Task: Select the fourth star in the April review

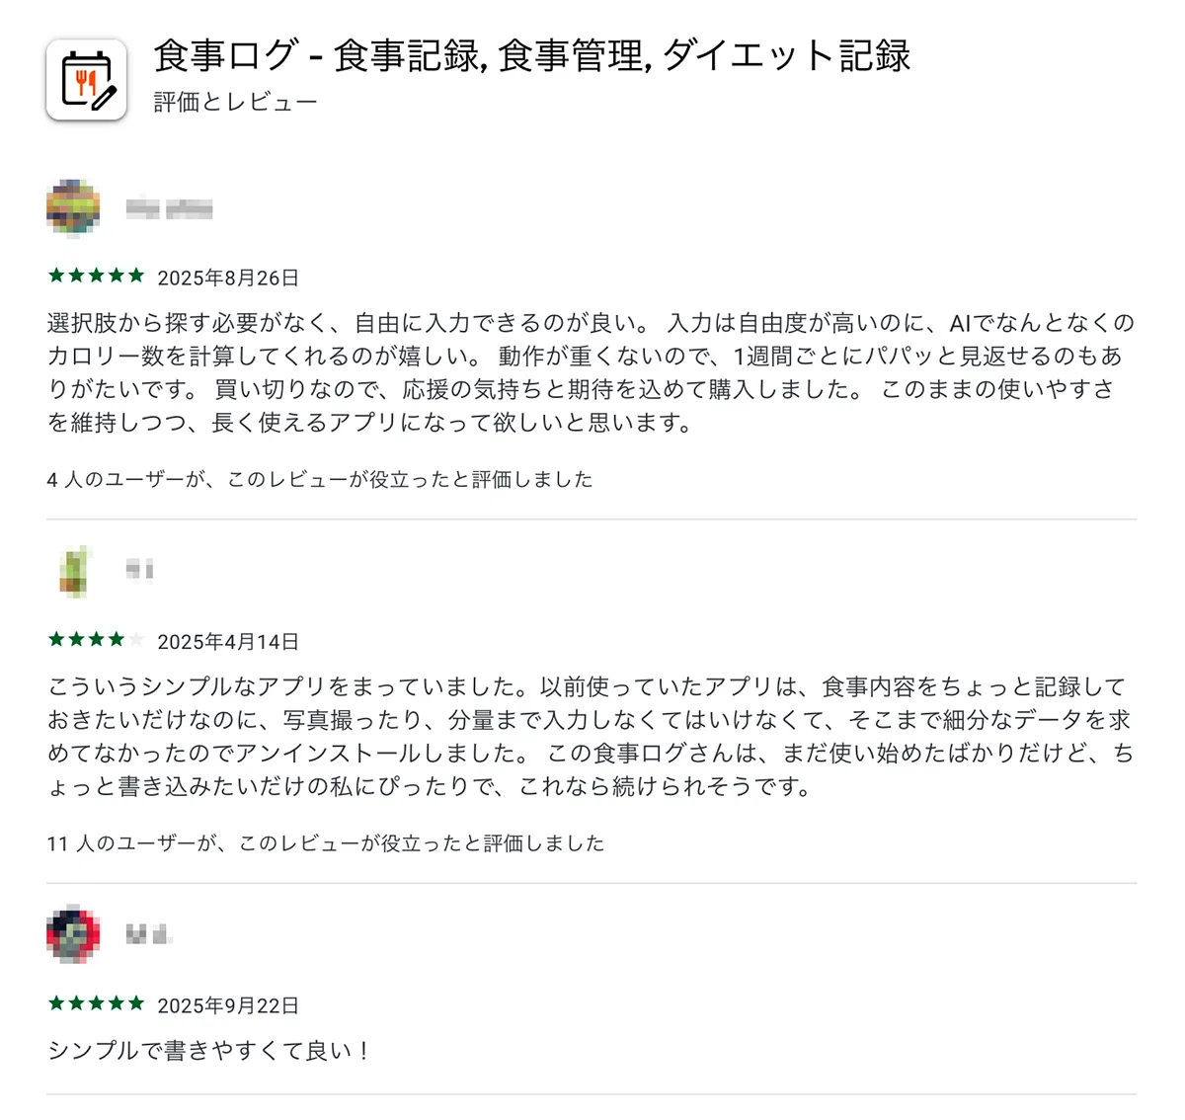Action: point(115,641)
